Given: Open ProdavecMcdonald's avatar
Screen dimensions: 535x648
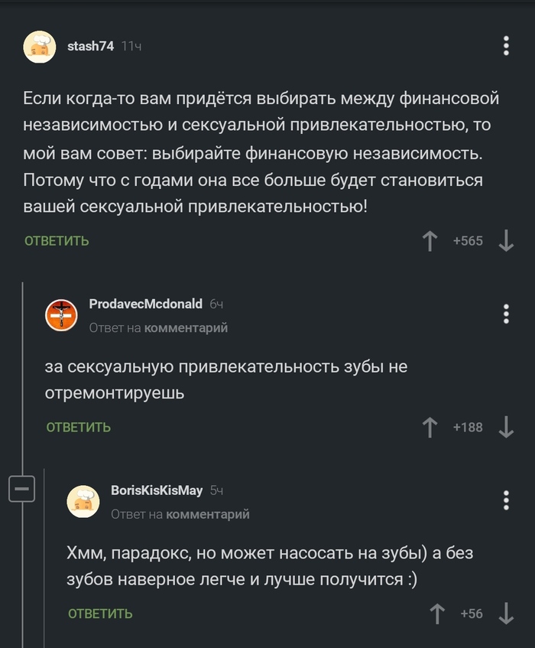Looking at the screenshot, I should [x=61, y=314].
